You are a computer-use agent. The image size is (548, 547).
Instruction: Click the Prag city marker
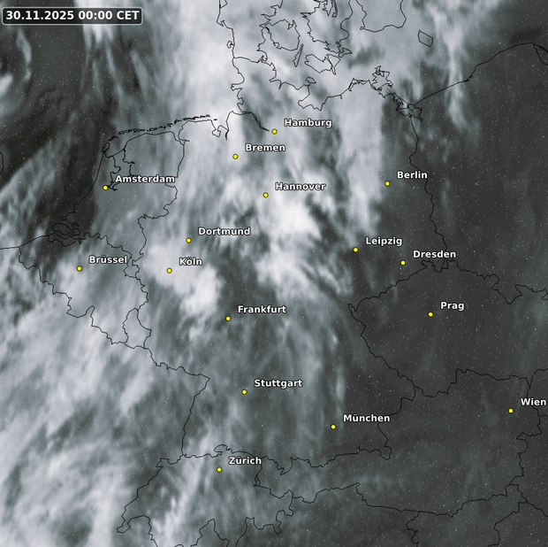pos(430,314)
